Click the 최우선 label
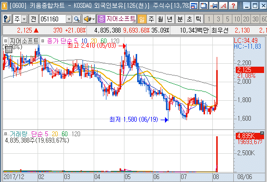The width and height of the screenshot is (267, 182). [220, 30]
